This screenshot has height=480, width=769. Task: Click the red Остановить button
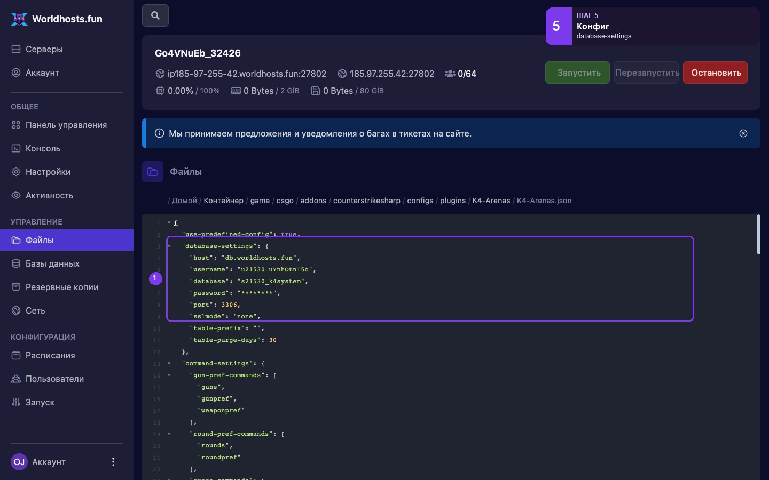click(x=715, y=73)
